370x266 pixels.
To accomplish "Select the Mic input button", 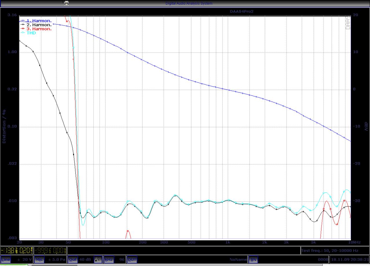I will tap(39, 259).
